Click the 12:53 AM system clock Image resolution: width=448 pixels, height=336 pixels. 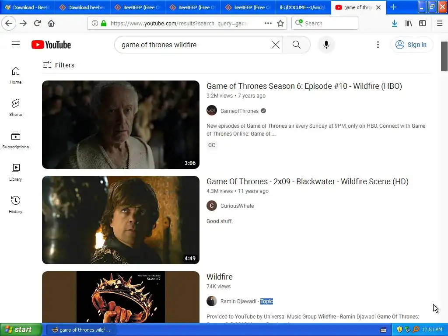(432, 330)
